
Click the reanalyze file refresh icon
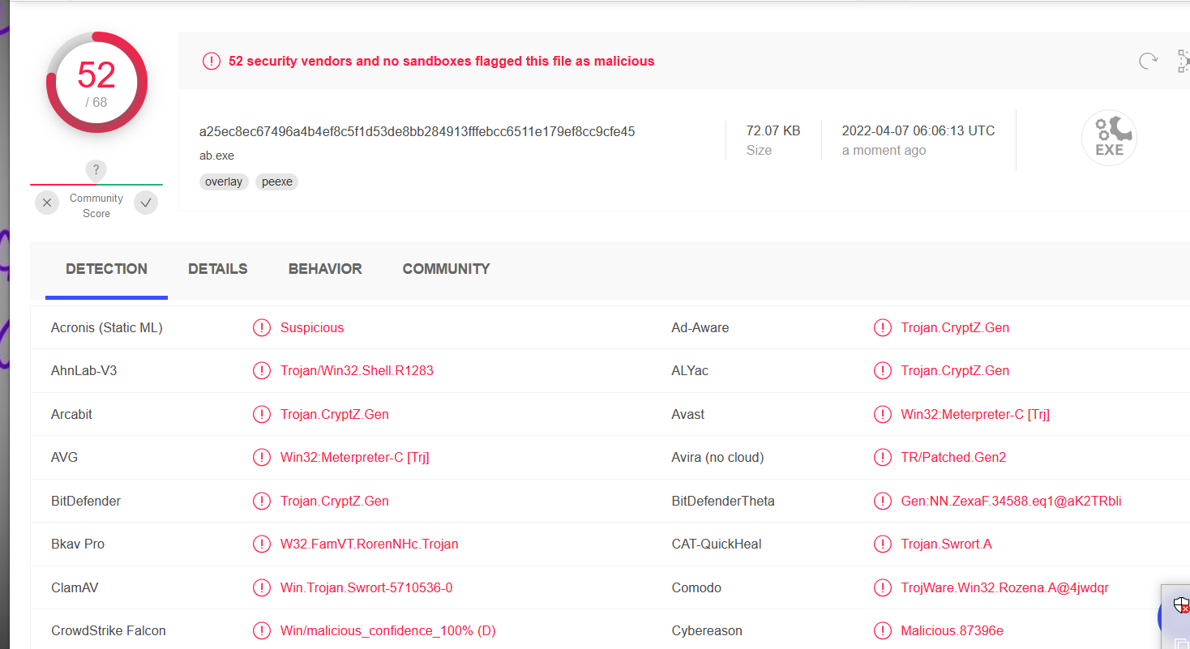tap(1148, 61)
